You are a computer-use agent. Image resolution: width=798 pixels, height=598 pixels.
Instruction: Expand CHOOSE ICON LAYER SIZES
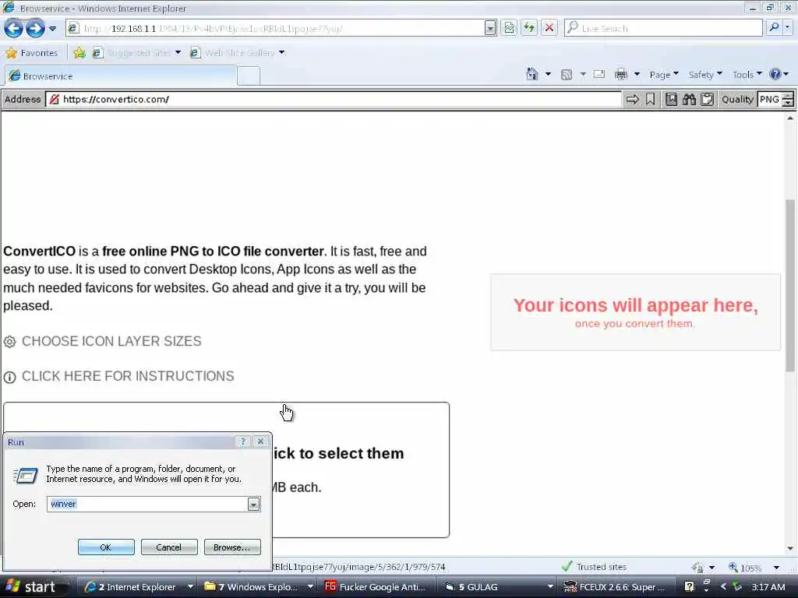tap(103, 341)
